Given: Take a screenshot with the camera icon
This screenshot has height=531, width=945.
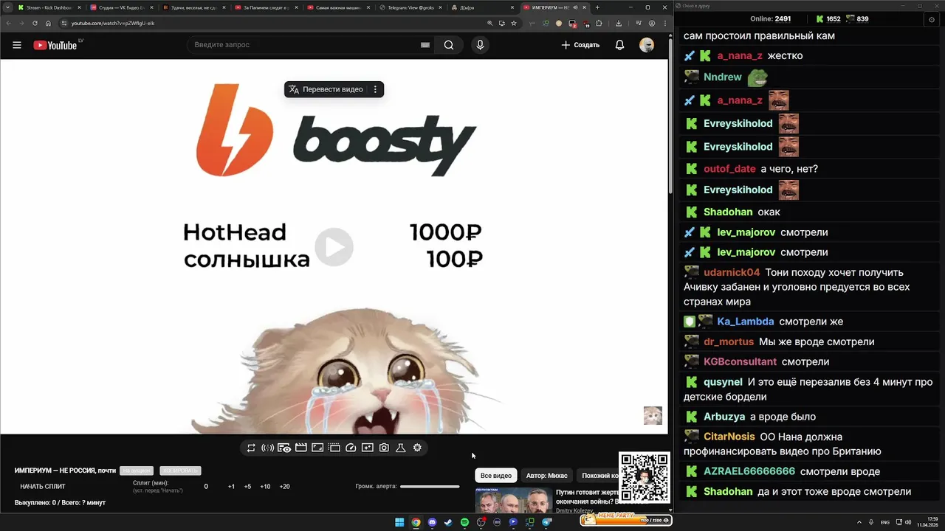Looking at the screenshot, I should click(384, 448).
